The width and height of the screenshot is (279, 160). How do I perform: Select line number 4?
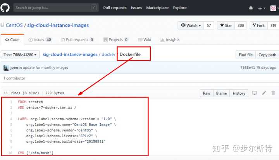(x=11, y=119)
